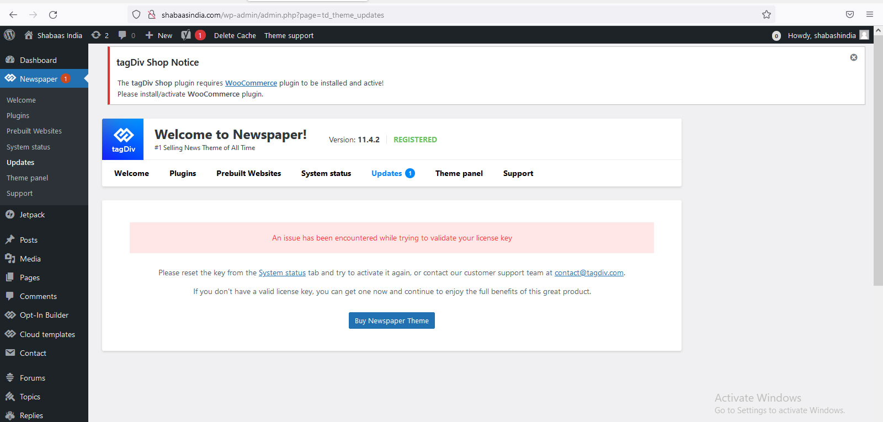
Task: Click the shield tracking protection icon
Action: click(136, 15)
